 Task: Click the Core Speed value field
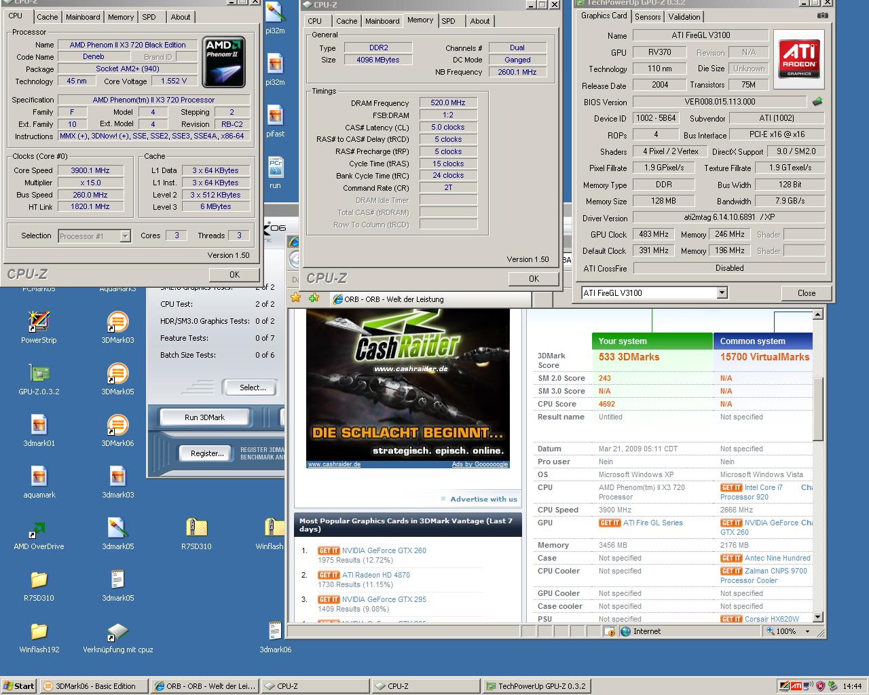90,170
